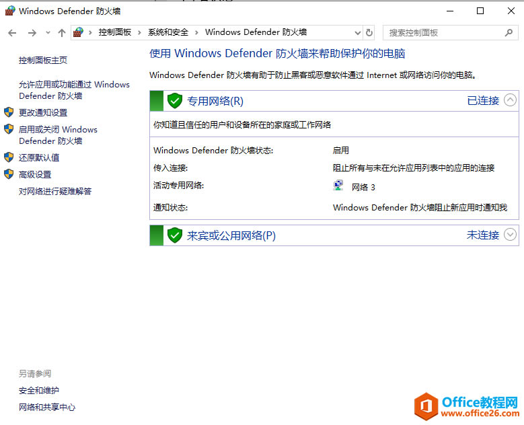Click shield icon beside 还原默认值
The image size is (524, 425).
9,157
